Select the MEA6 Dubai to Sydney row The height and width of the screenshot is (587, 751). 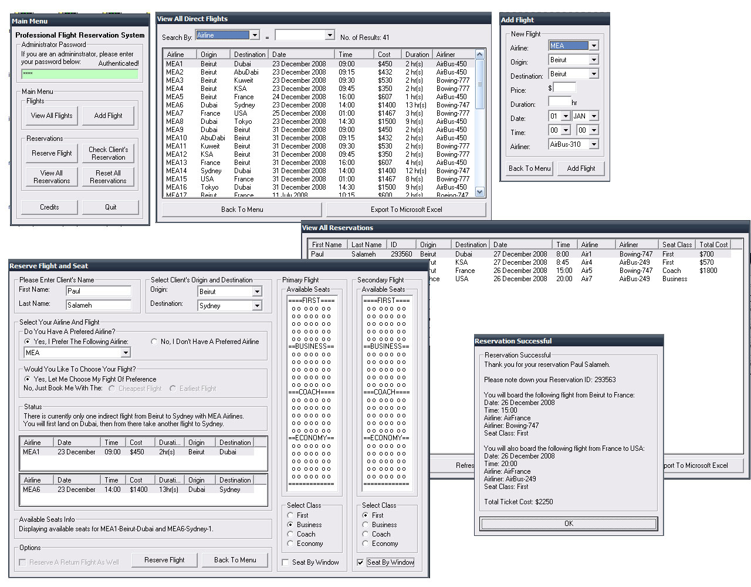320,105
